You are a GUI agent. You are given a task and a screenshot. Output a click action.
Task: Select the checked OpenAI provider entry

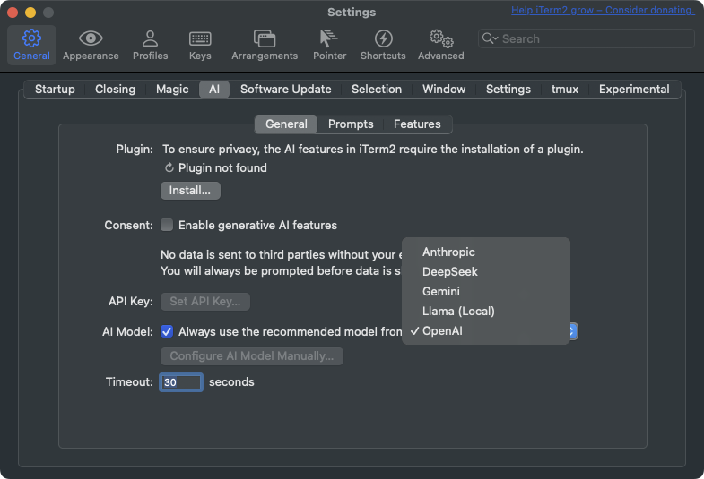point(486,330)
